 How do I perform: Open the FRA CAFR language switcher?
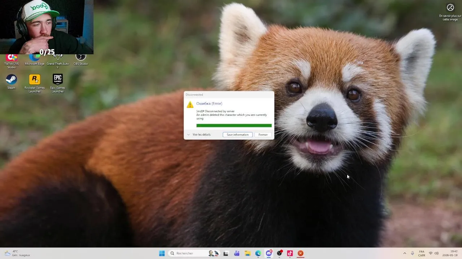[x=422, y=253]
